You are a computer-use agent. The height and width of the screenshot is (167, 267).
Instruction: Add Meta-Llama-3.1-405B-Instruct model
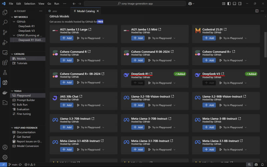(x=66, y=149)
